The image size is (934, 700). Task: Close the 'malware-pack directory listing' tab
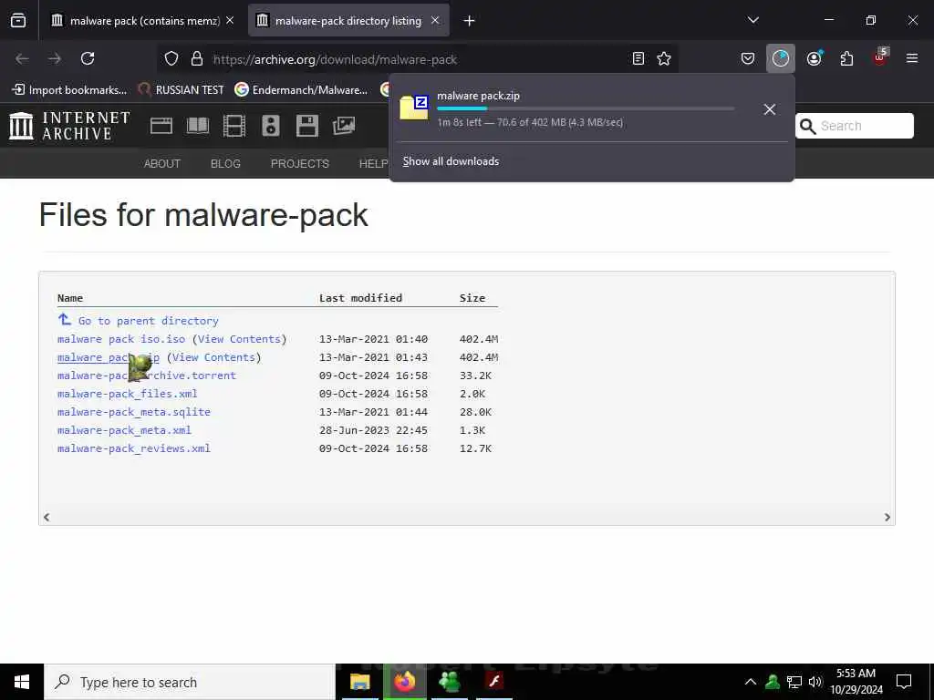435,20
